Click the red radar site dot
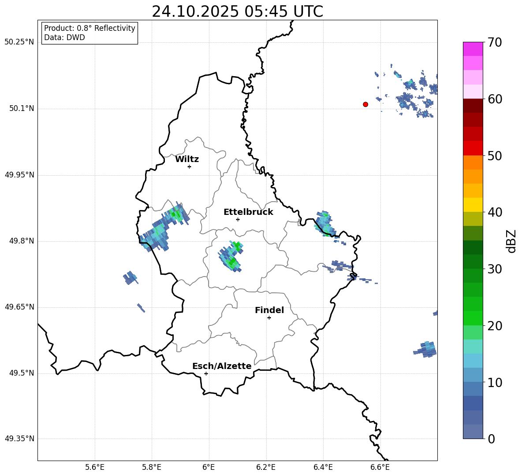 click(365, 104)
